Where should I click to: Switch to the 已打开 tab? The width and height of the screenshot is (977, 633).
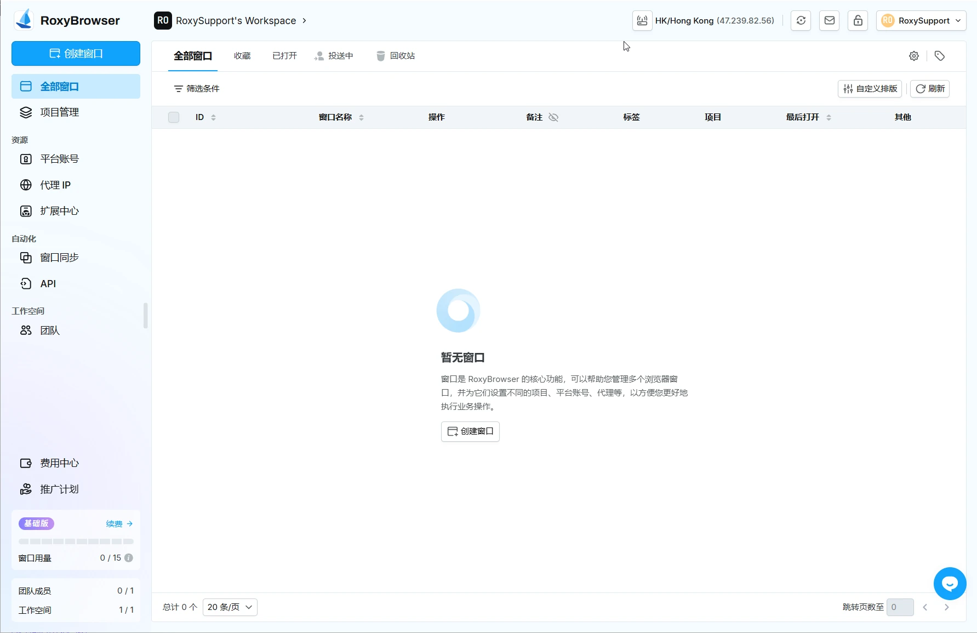[284, 56]
